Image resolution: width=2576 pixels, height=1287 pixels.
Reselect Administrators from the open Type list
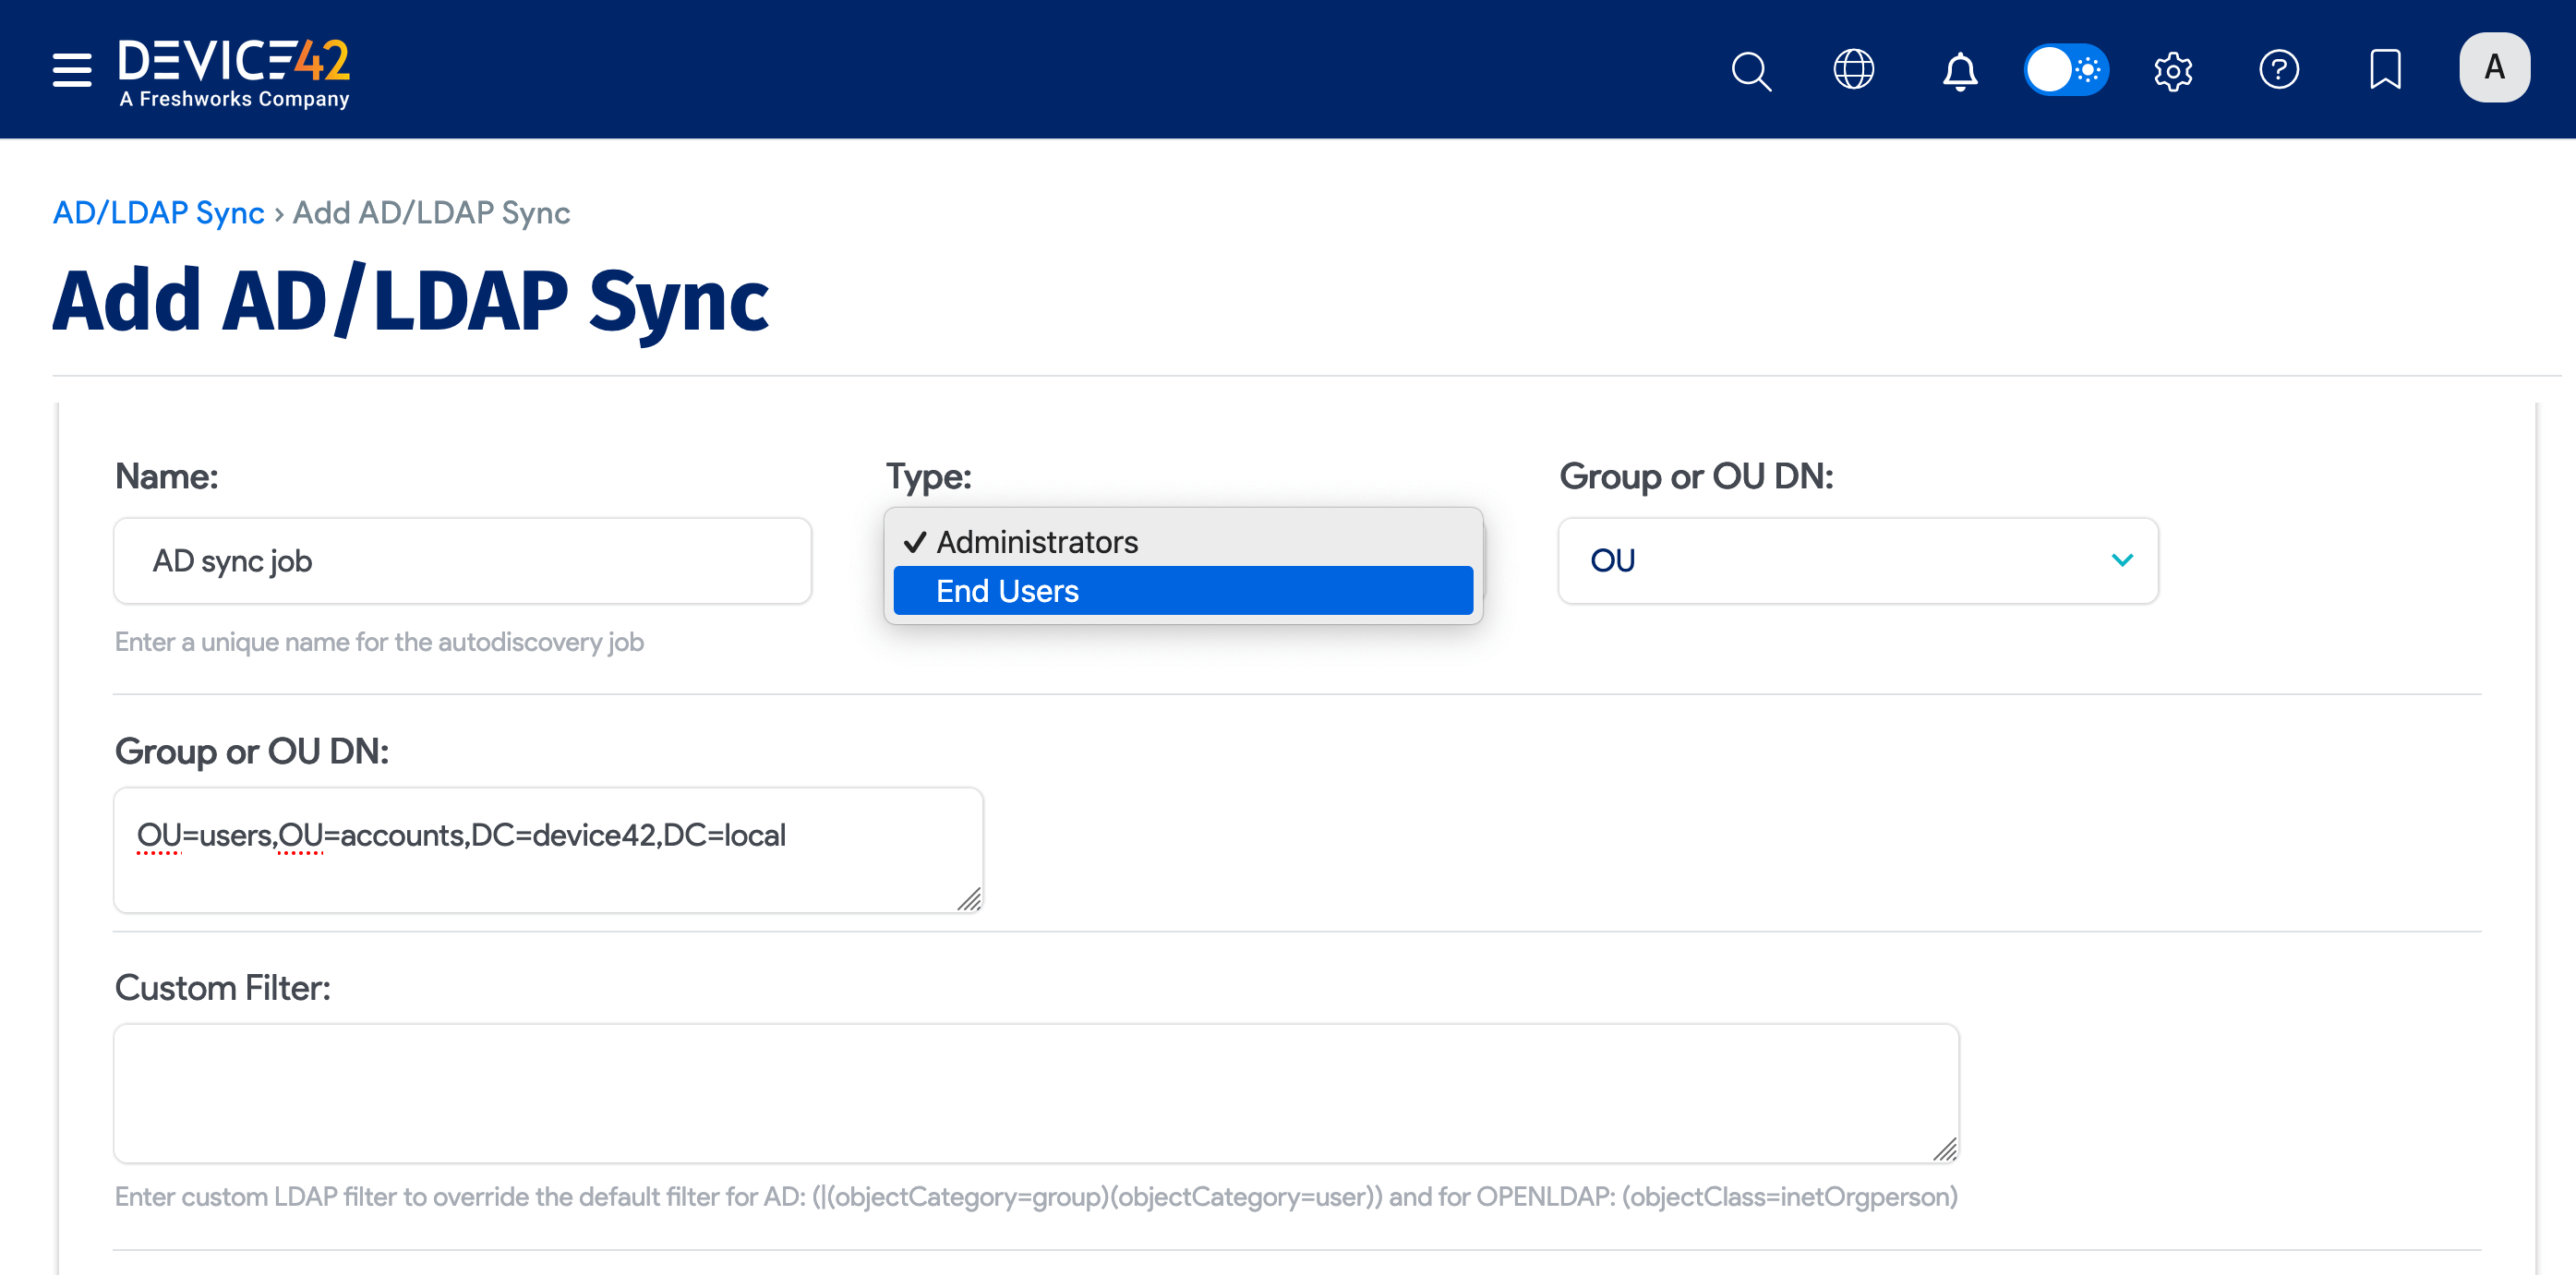point(1037,541)
